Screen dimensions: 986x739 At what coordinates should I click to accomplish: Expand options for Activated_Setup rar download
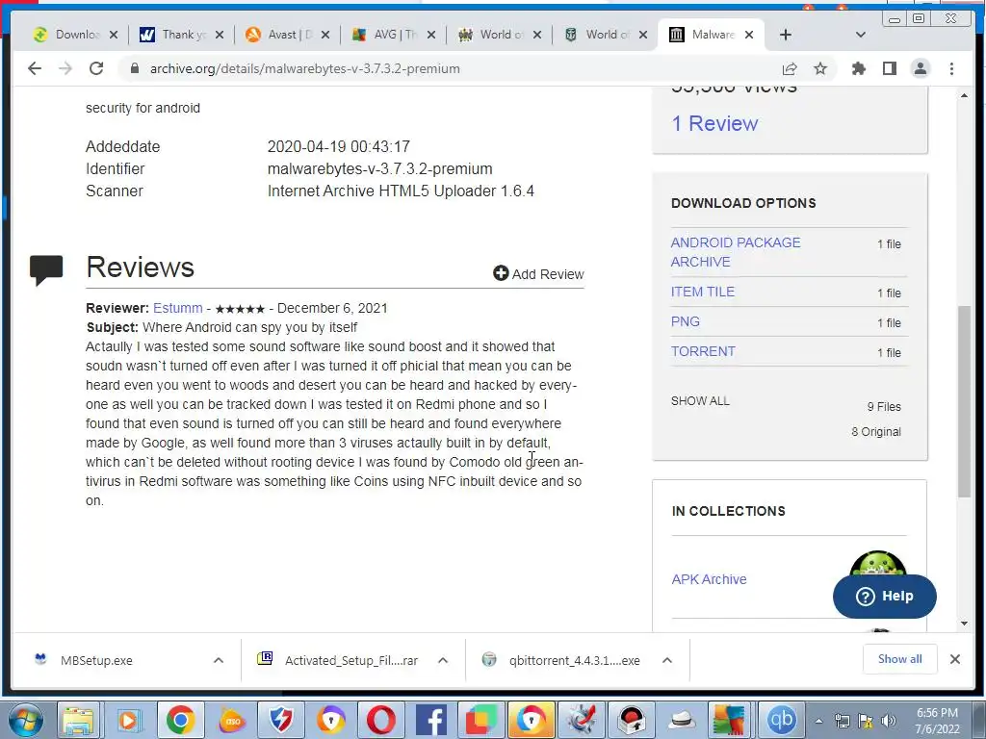(x=443, y=660)
